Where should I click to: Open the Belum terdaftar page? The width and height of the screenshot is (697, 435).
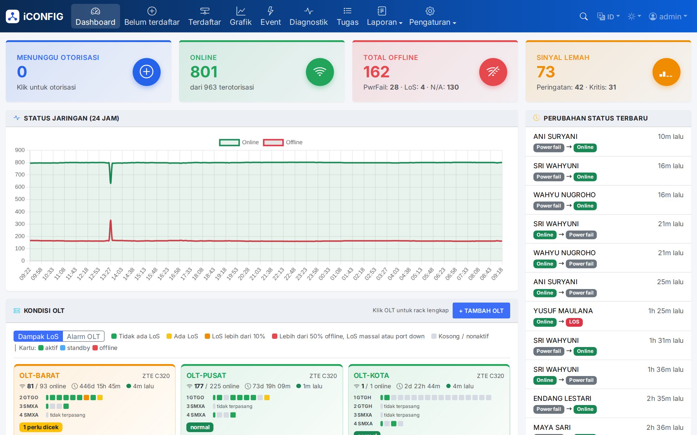(152, 16)
